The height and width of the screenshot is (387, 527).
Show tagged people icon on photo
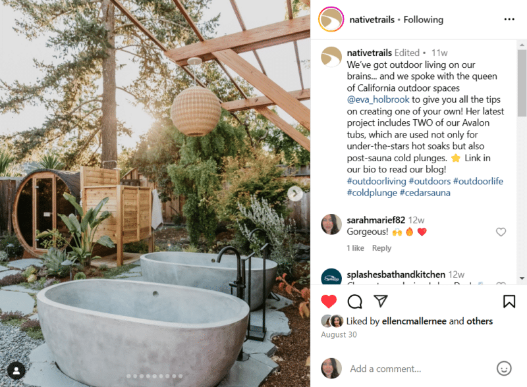[16, 371]
